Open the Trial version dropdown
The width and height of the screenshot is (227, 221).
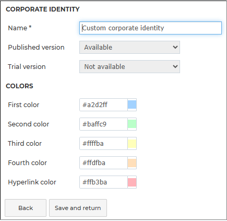pyautogui.click(x=129, y=66)
